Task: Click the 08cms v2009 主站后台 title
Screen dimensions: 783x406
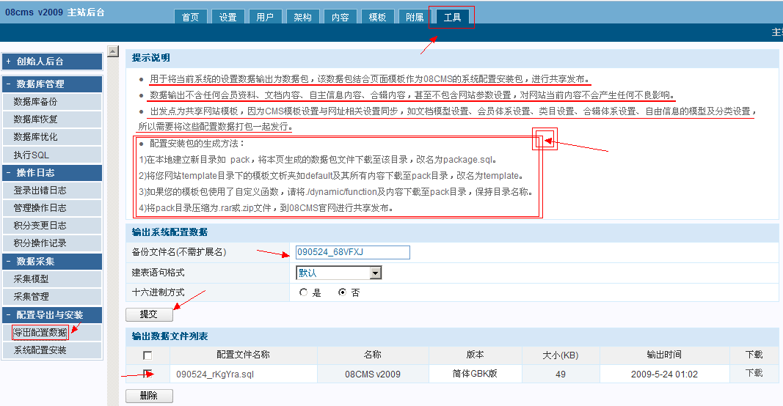Action: pyautogui.click(x=55, y=12)
